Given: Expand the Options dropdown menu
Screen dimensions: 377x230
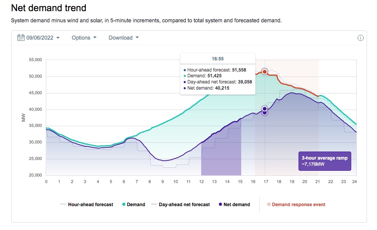Looking at the screenshot, I should pos(84,38).
